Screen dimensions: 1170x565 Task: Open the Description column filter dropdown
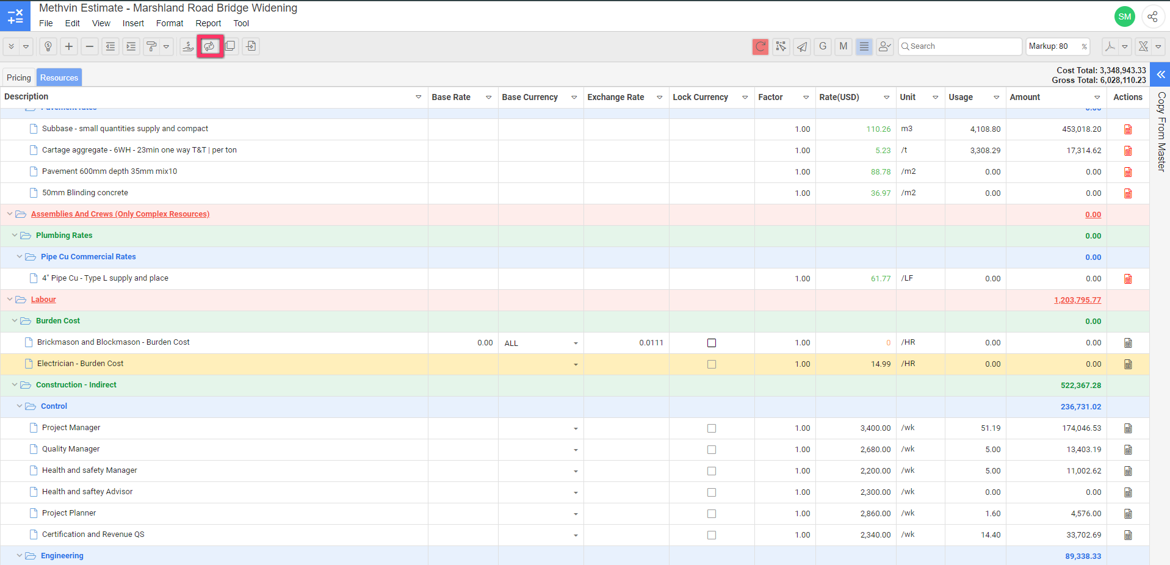(419, 97)
